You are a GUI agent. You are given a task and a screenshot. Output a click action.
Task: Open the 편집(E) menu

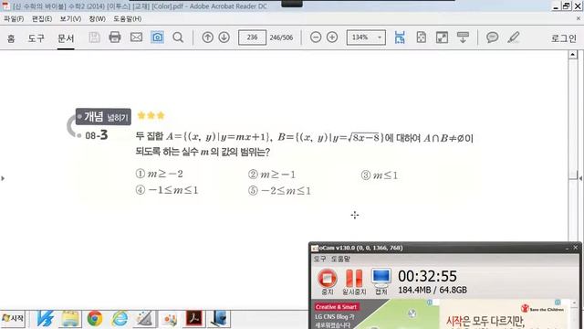(42, 18)
